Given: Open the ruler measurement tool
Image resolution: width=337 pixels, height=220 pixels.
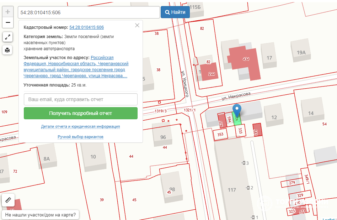Looking at the screenshot, I should click(x=8, y=200).
